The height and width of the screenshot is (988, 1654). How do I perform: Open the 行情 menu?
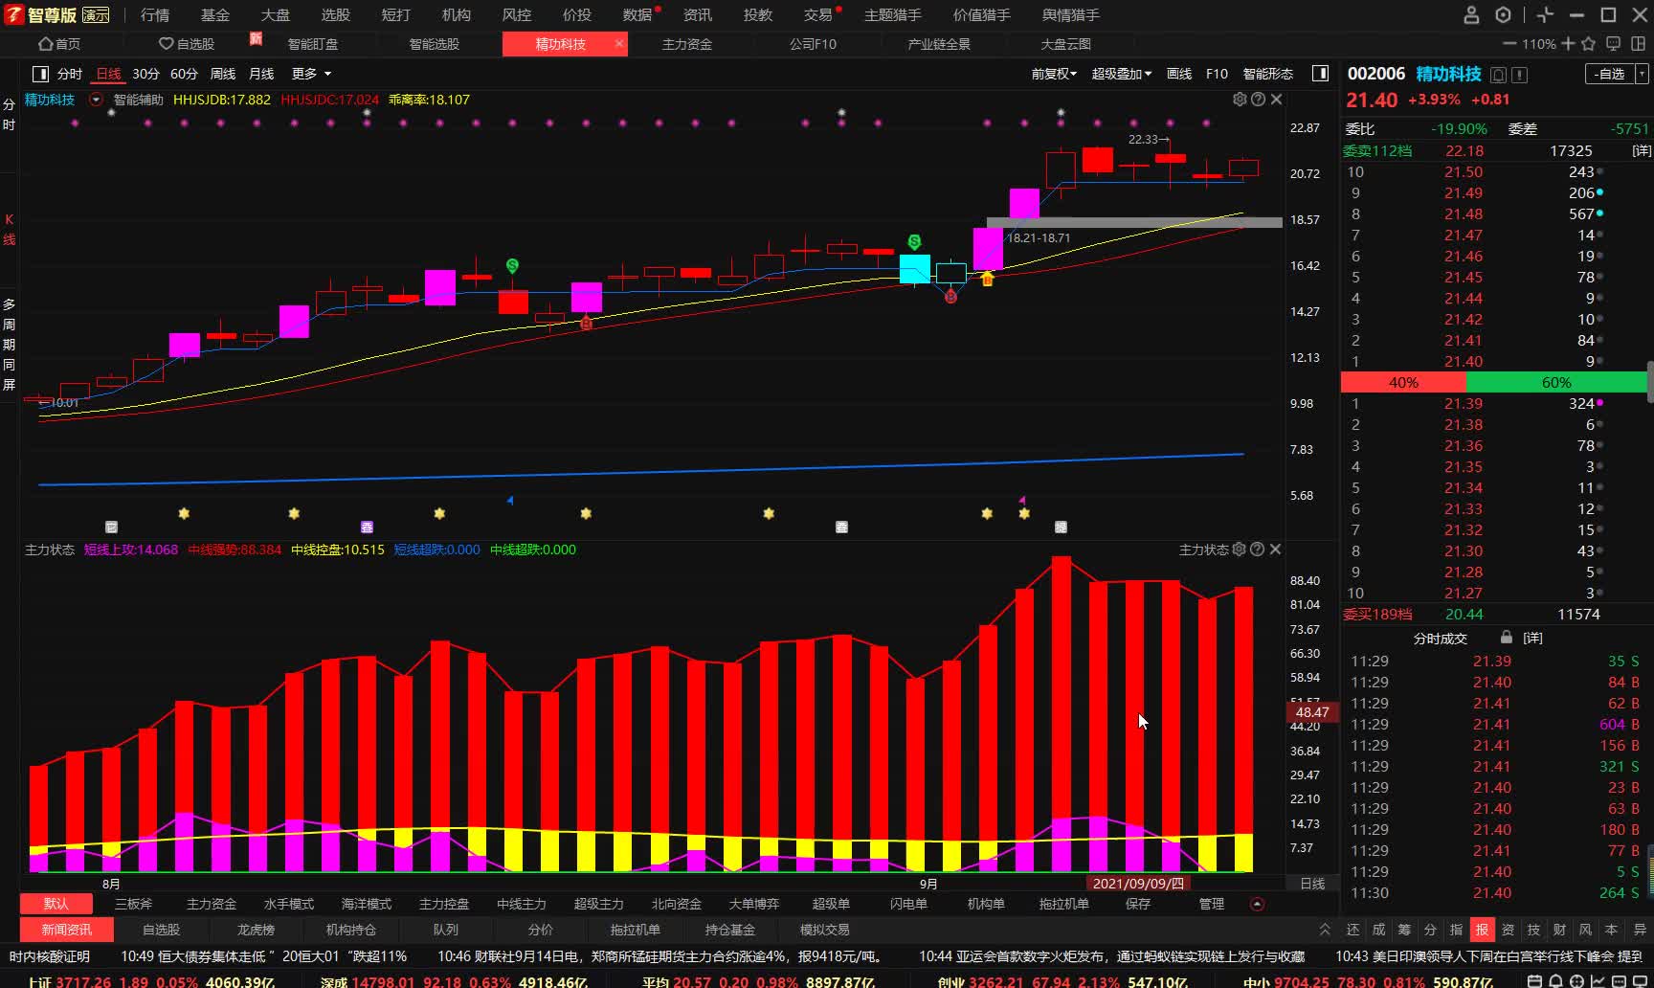[x=155, y=15]
